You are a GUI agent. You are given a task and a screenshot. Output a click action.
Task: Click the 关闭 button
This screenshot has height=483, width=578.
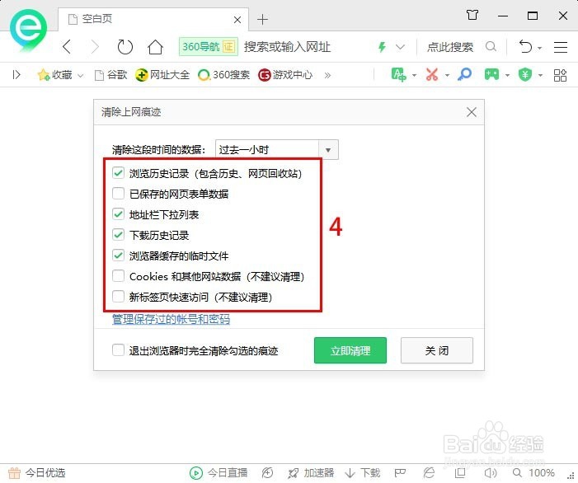[437, 350]
